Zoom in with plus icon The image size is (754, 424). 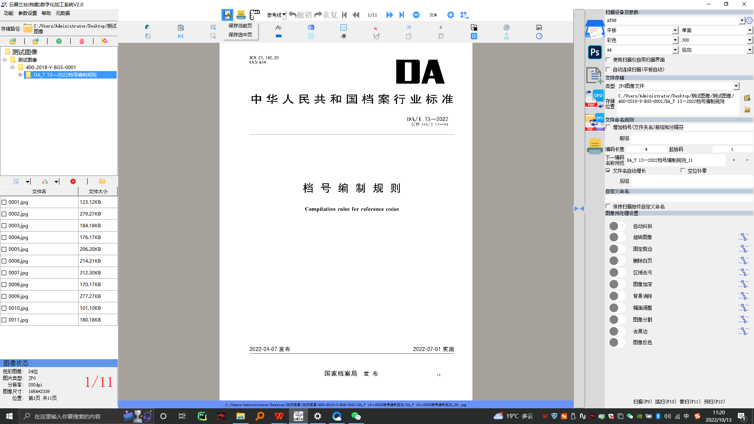pos(450,15)
